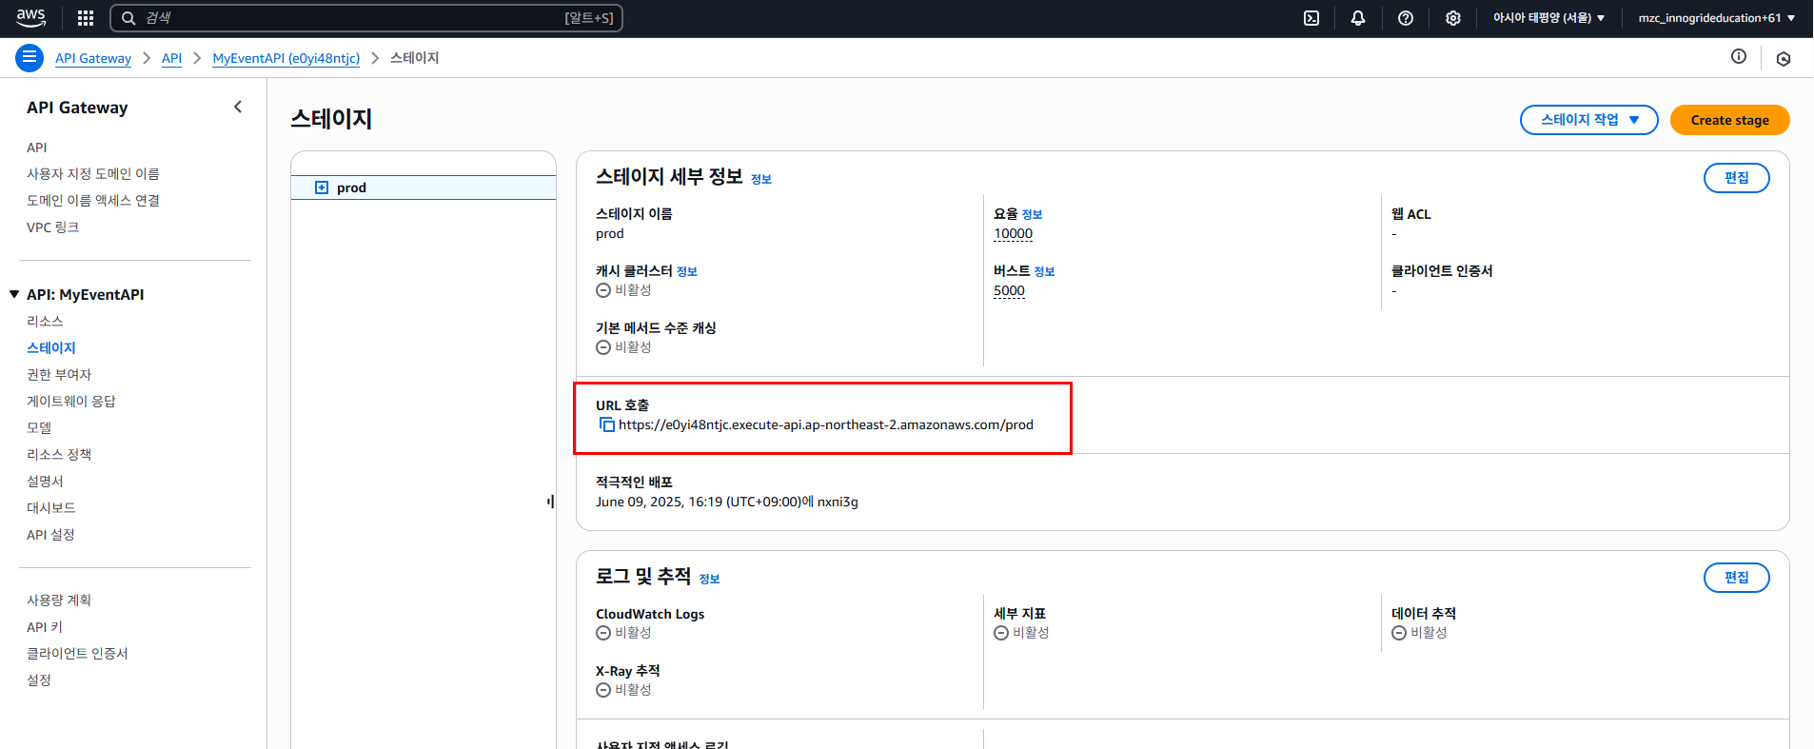Viewport: 1814px width, 749px height.
Task: Expand the prod stage tree node
Action: [x=322, y=187]
